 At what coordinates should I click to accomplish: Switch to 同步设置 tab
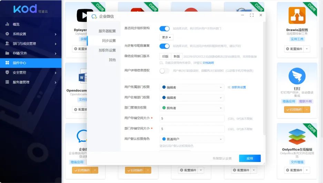(x=104, y=41)
